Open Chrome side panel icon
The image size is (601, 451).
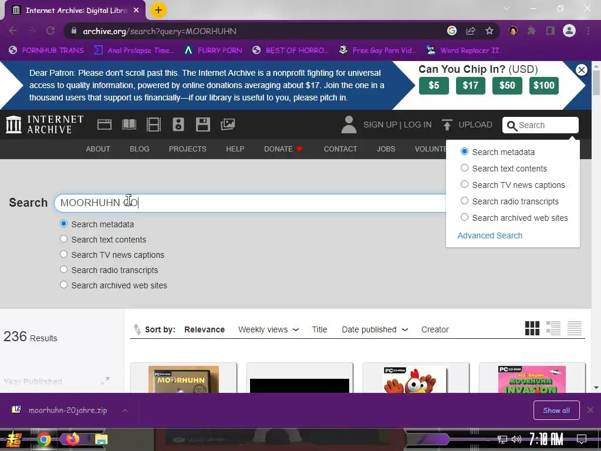coord(551,31)
